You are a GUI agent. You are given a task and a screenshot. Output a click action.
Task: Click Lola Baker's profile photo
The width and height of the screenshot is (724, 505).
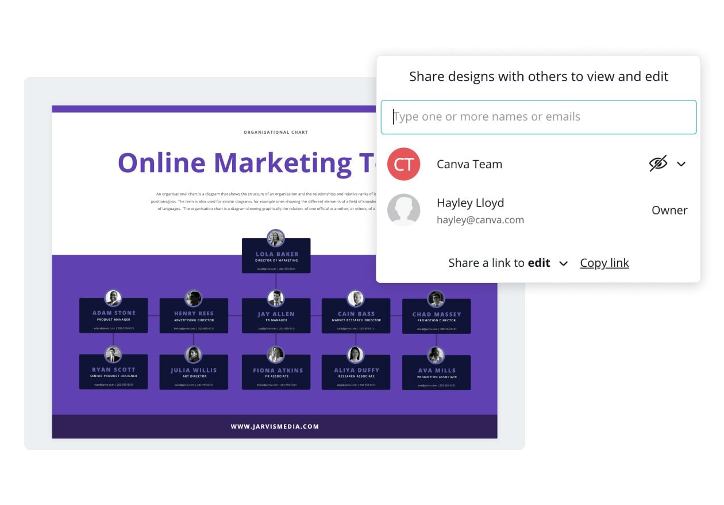click(276, 238)
